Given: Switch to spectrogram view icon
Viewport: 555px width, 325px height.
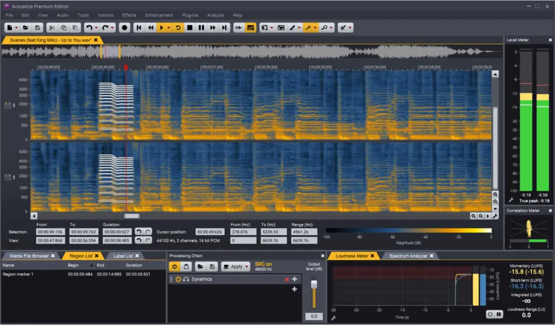Looking at the screenshot, I should tap(250, 27).
